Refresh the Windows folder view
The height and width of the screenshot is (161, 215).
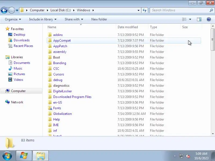pos(145,10)
